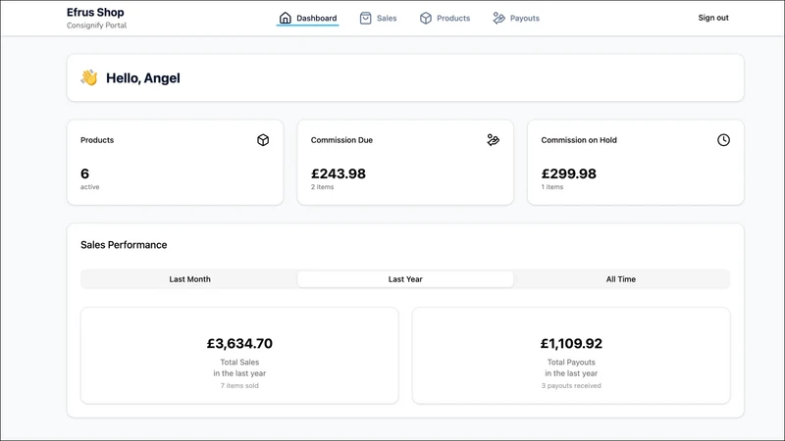
Task: Select the Last Year period tab
Action: tap(405, 279)
